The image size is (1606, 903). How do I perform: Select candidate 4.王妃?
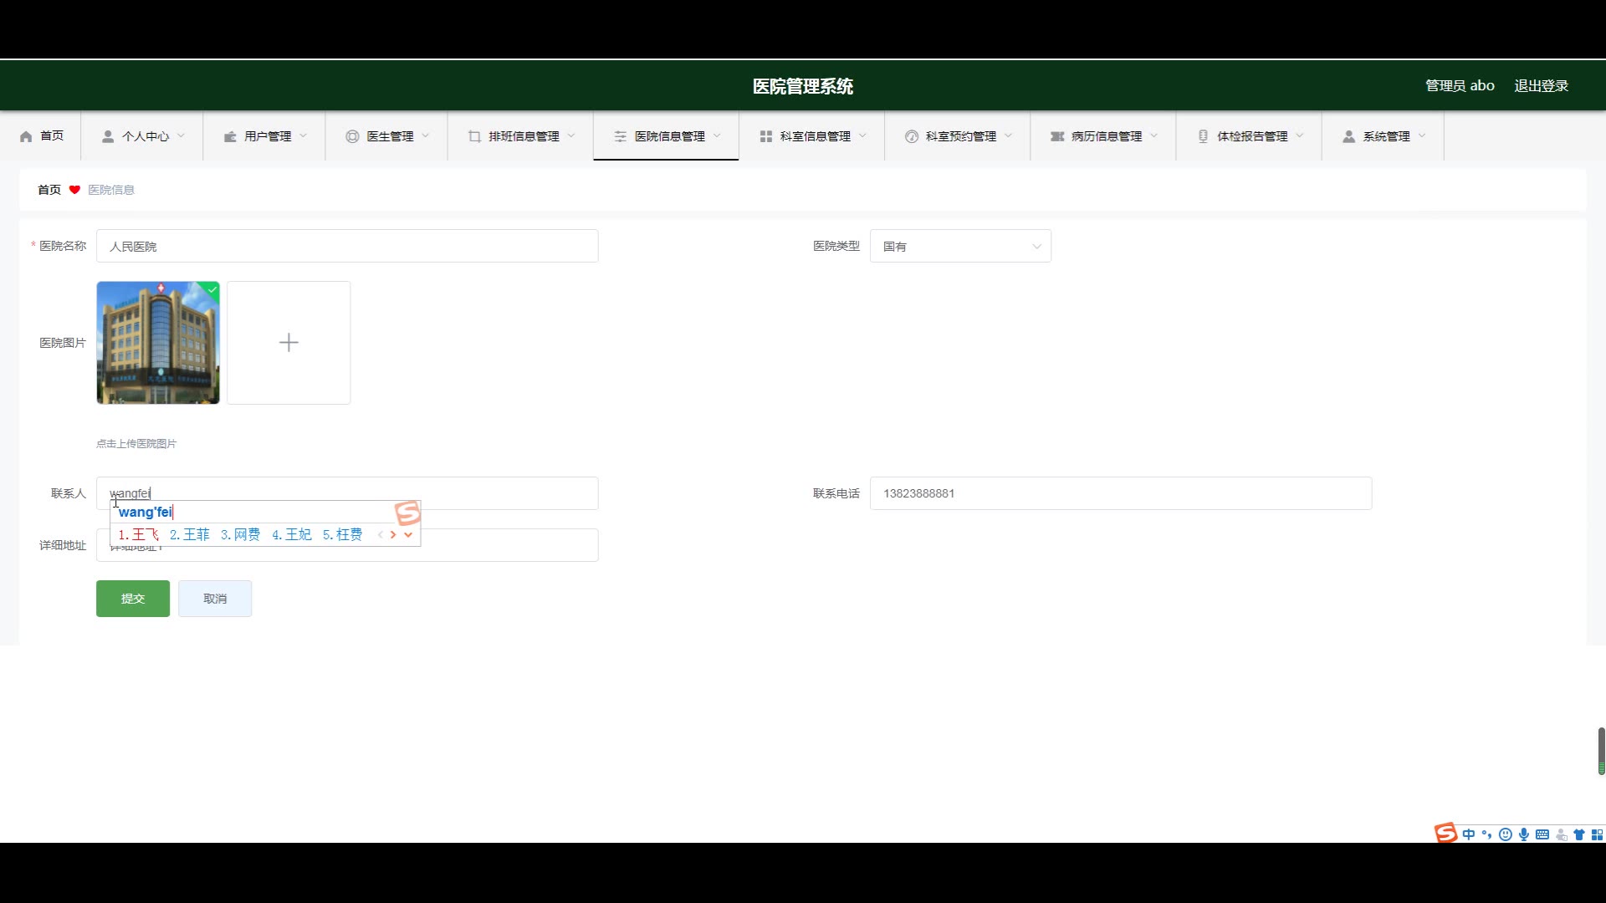(292, 535)
